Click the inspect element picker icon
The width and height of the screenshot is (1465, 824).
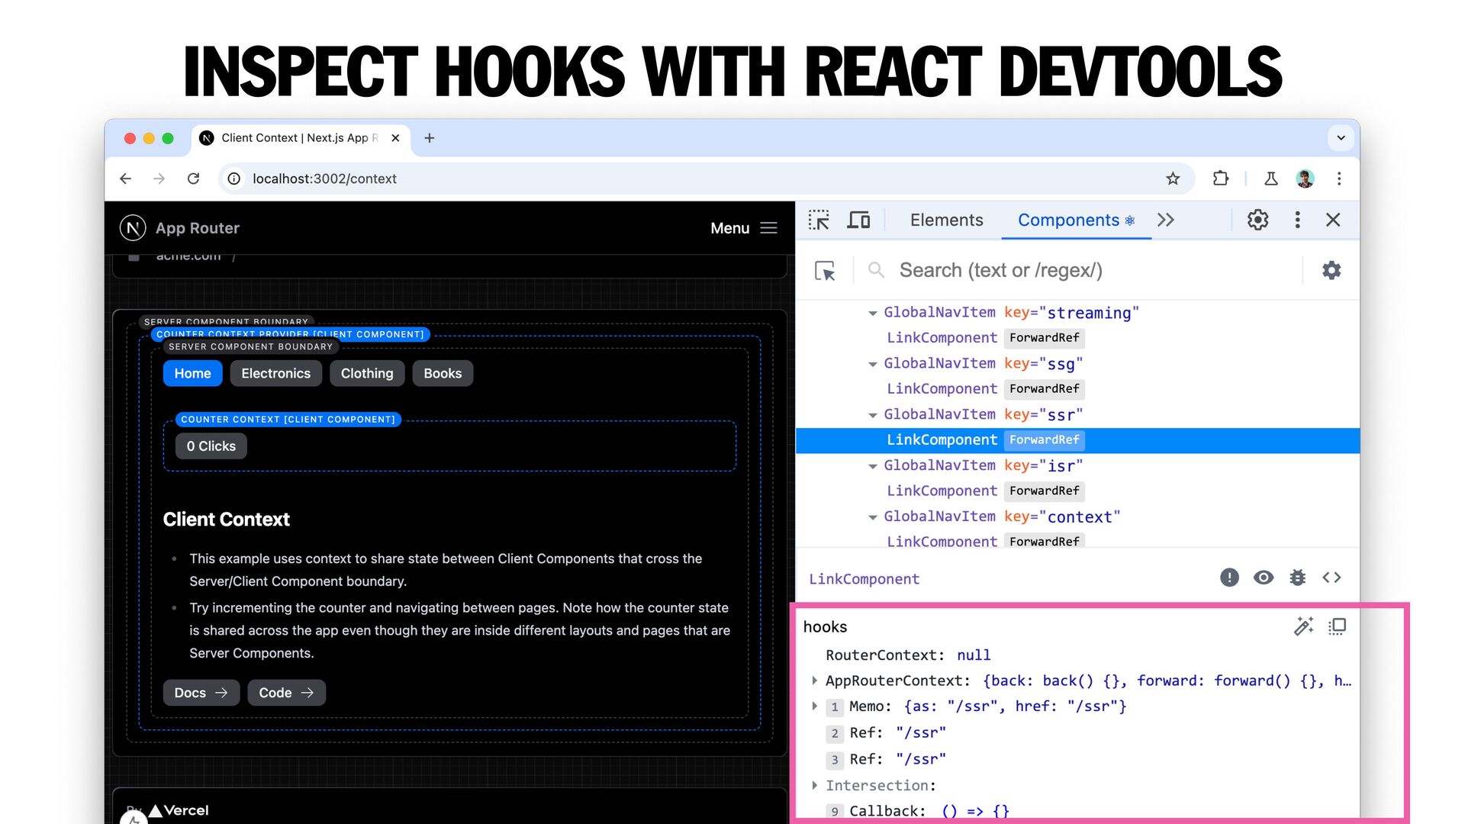point(819,220)
